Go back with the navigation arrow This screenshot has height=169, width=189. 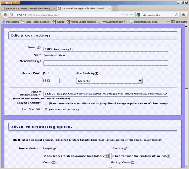point(5,15)
